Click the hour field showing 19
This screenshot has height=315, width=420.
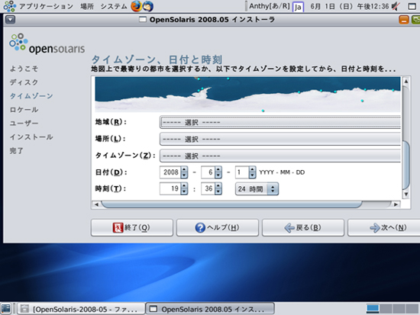[170, 188]
